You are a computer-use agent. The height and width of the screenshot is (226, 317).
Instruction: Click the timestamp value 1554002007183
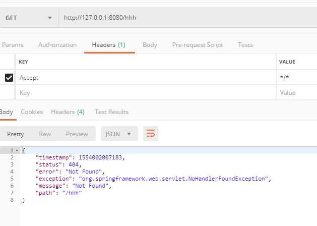tap(100, 157)
